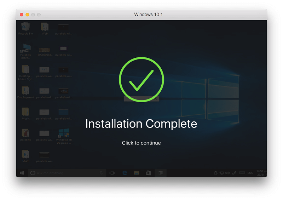
Task: Open the touch keyboard tray icon
Action: click(242, 173)
